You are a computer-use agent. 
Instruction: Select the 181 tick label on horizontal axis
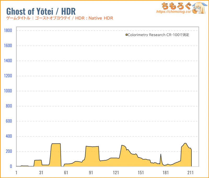pos(165,173)
